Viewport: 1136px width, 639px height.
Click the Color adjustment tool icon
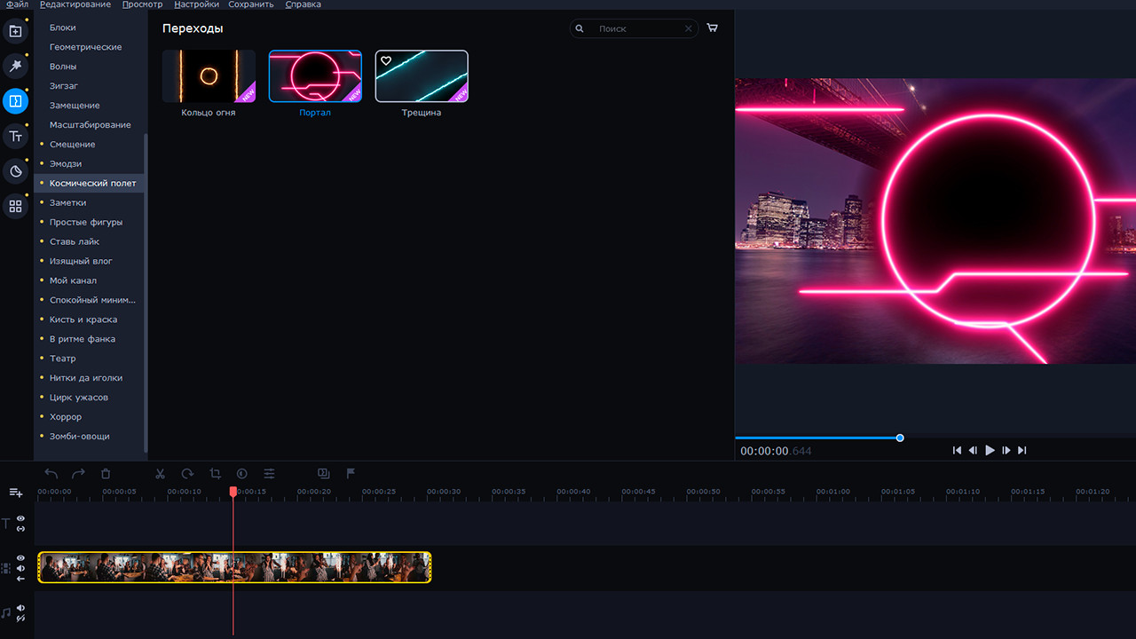coord(241,474)
